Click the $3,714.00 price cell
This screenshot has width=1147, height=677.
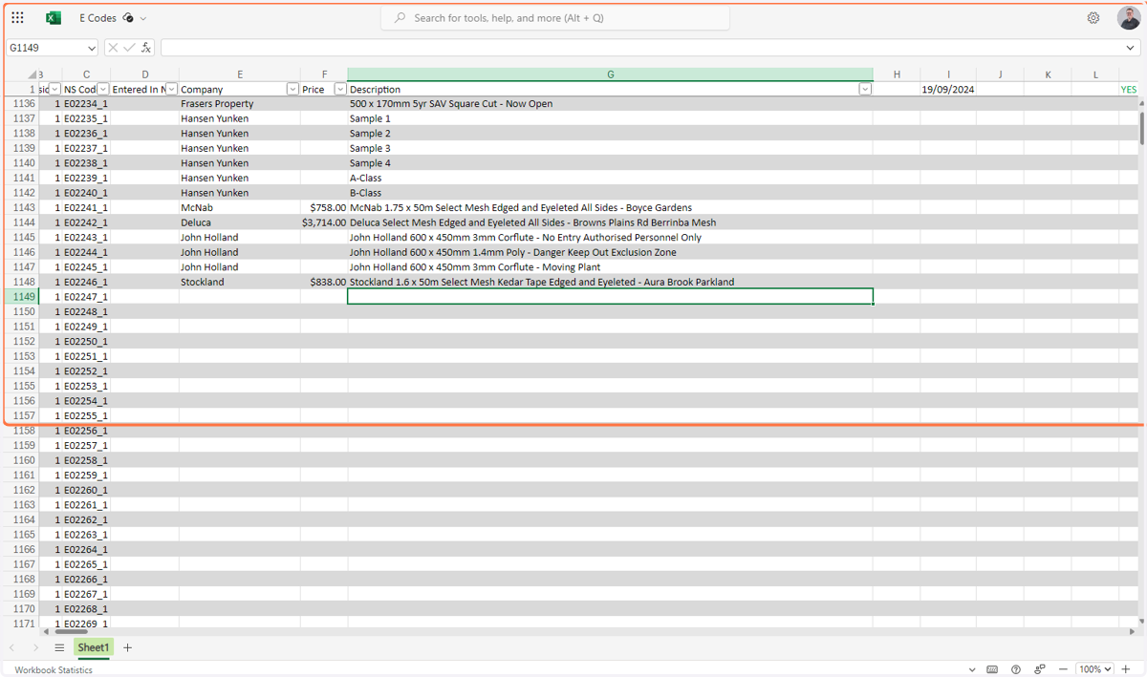click(x=324, y=222)
